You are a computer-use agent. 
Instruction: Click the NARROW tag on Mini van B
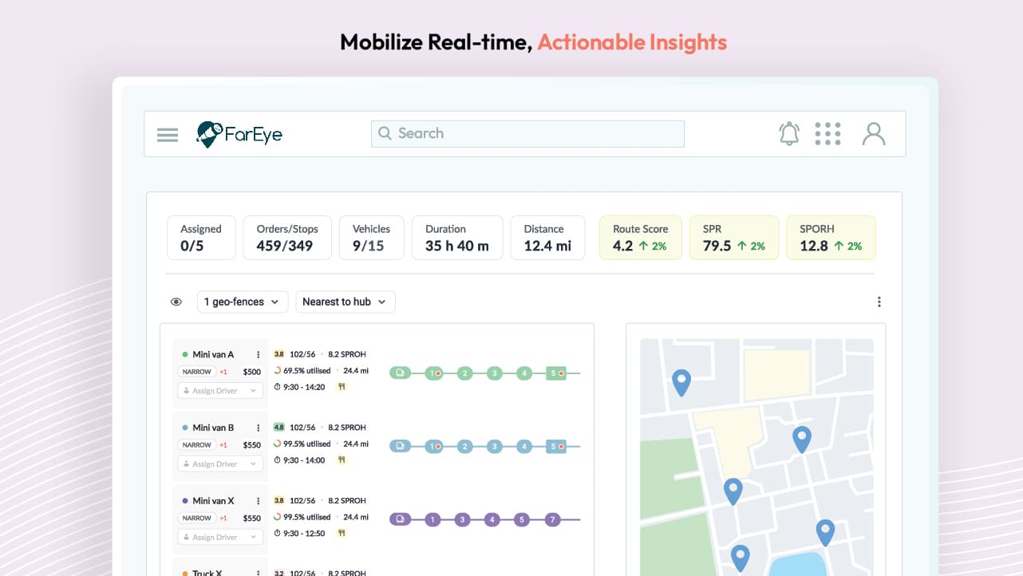point(197,445)
